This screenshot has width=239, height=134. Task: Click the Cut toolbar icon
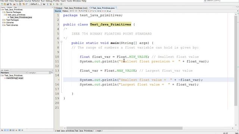(x=14, y=4)
